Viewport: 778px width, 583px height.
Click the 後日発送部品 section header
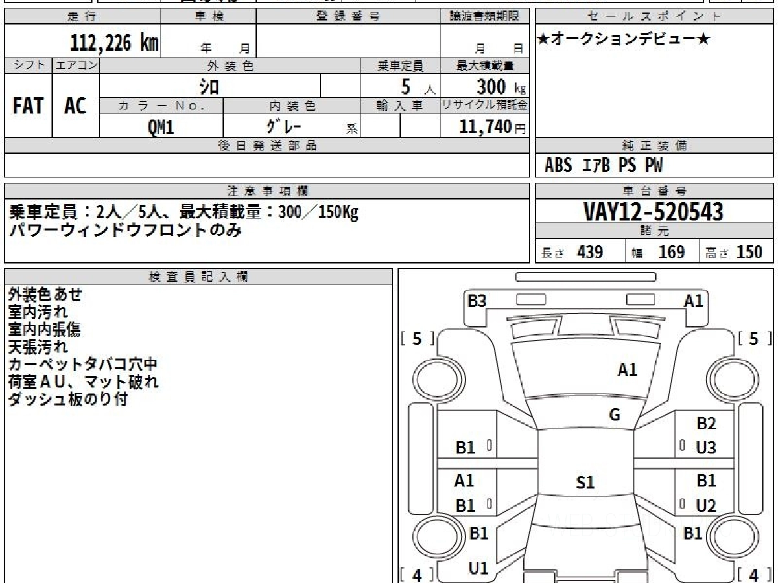[x=267, y=146]
